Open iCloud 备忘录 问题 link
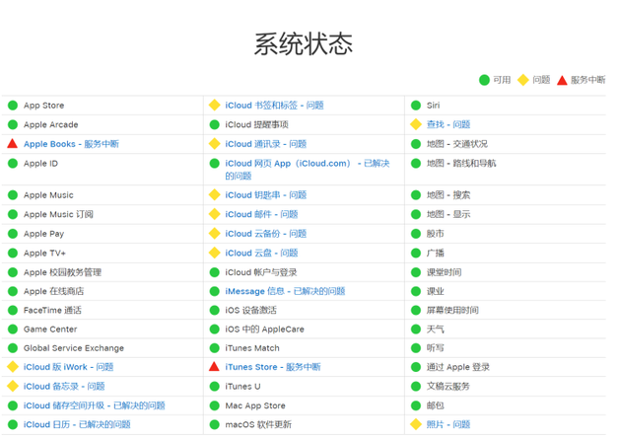This screenshot has width=621, height=439. coord(64,387)
